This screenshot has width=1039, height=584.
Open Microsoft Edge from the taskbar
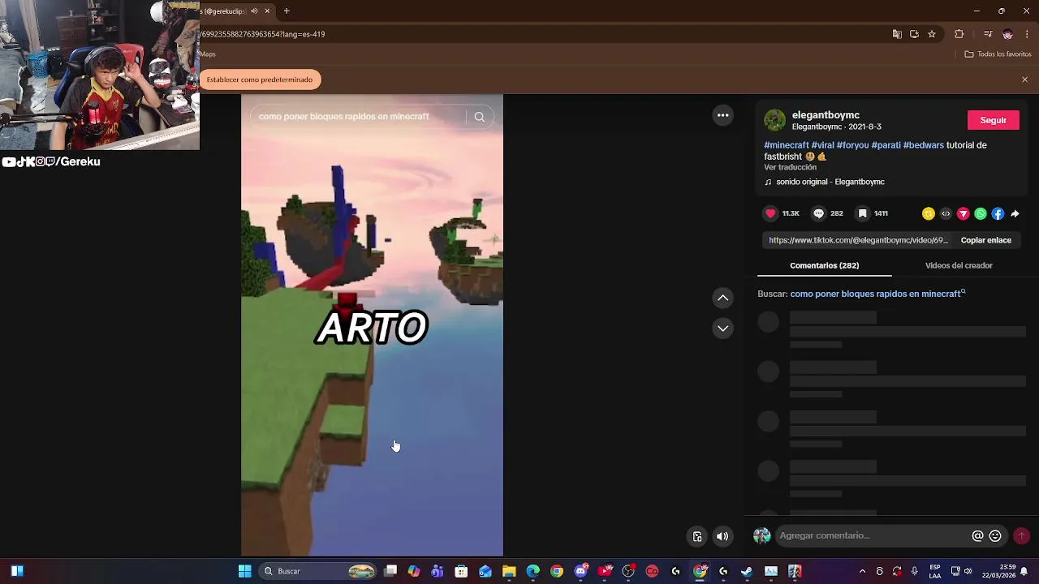(532, 571)
